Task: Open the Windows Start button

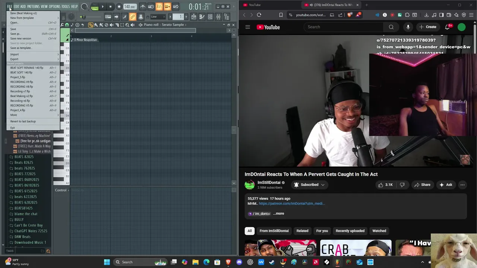Action: click(x=107, y=262)
